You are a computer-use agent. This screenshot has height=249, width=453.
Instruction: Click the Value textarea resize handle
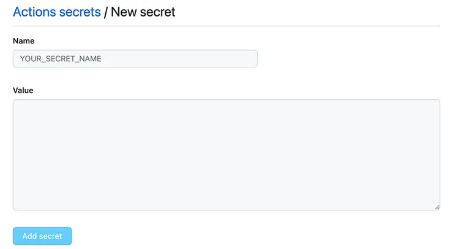[x=437, y=207]
